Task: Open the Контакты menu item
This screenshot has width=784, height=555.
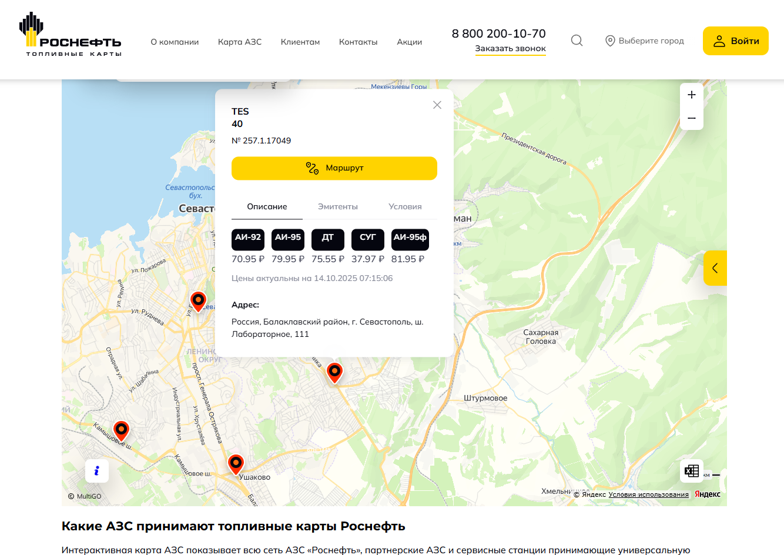Action: tap(359, 42)
